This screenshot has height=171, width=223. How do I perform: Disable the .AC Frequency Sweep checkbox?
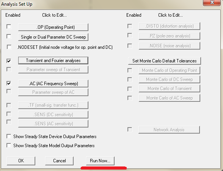point(9,83)
